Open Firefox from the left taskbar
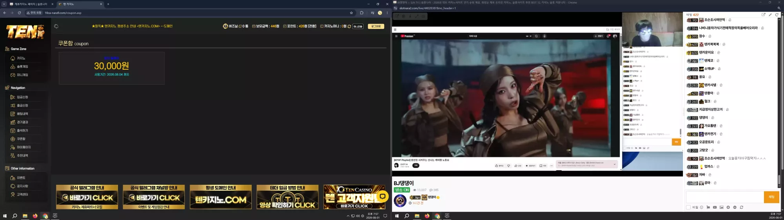Image resolution: width=784 pixels, height=220 pixels. click(x=35, y=216)
